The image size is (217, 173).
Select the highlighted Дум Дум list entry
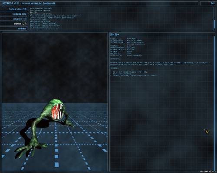(x=34, y=12)
